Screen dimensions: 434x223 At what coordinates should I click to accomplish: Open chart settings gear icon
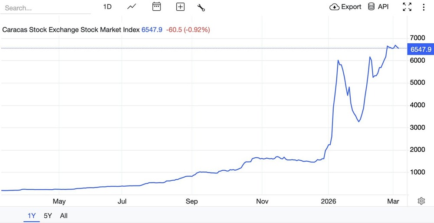click(421, 201)
